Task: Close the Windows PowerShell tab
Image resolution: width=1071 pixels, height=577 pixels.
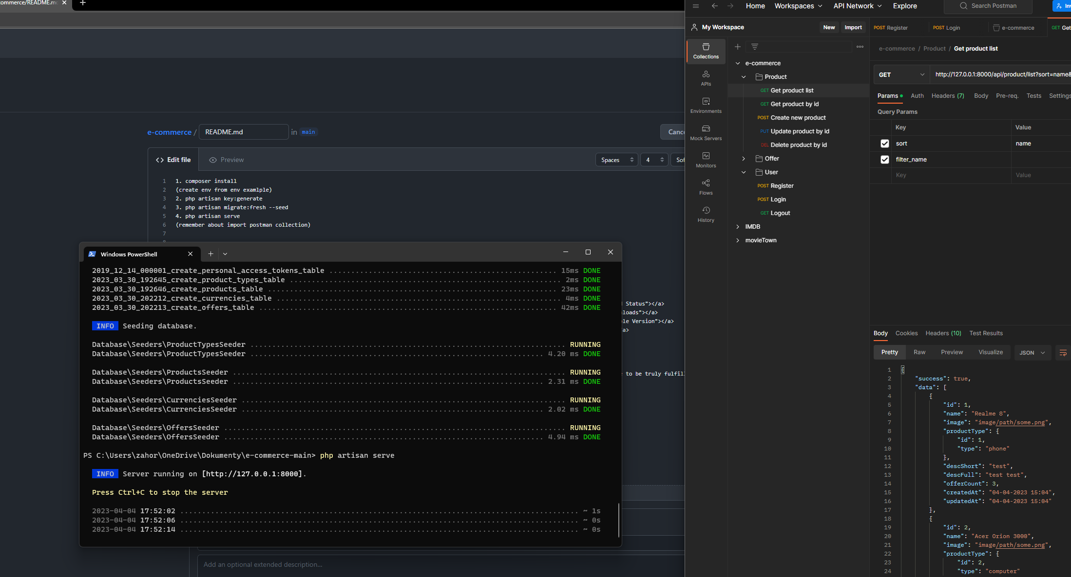Action: [191, 254]
